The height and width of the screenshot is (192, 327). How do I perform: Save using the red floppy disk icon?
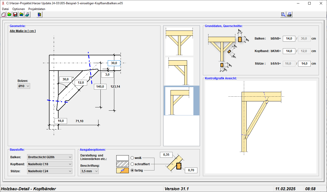[15, 15]
